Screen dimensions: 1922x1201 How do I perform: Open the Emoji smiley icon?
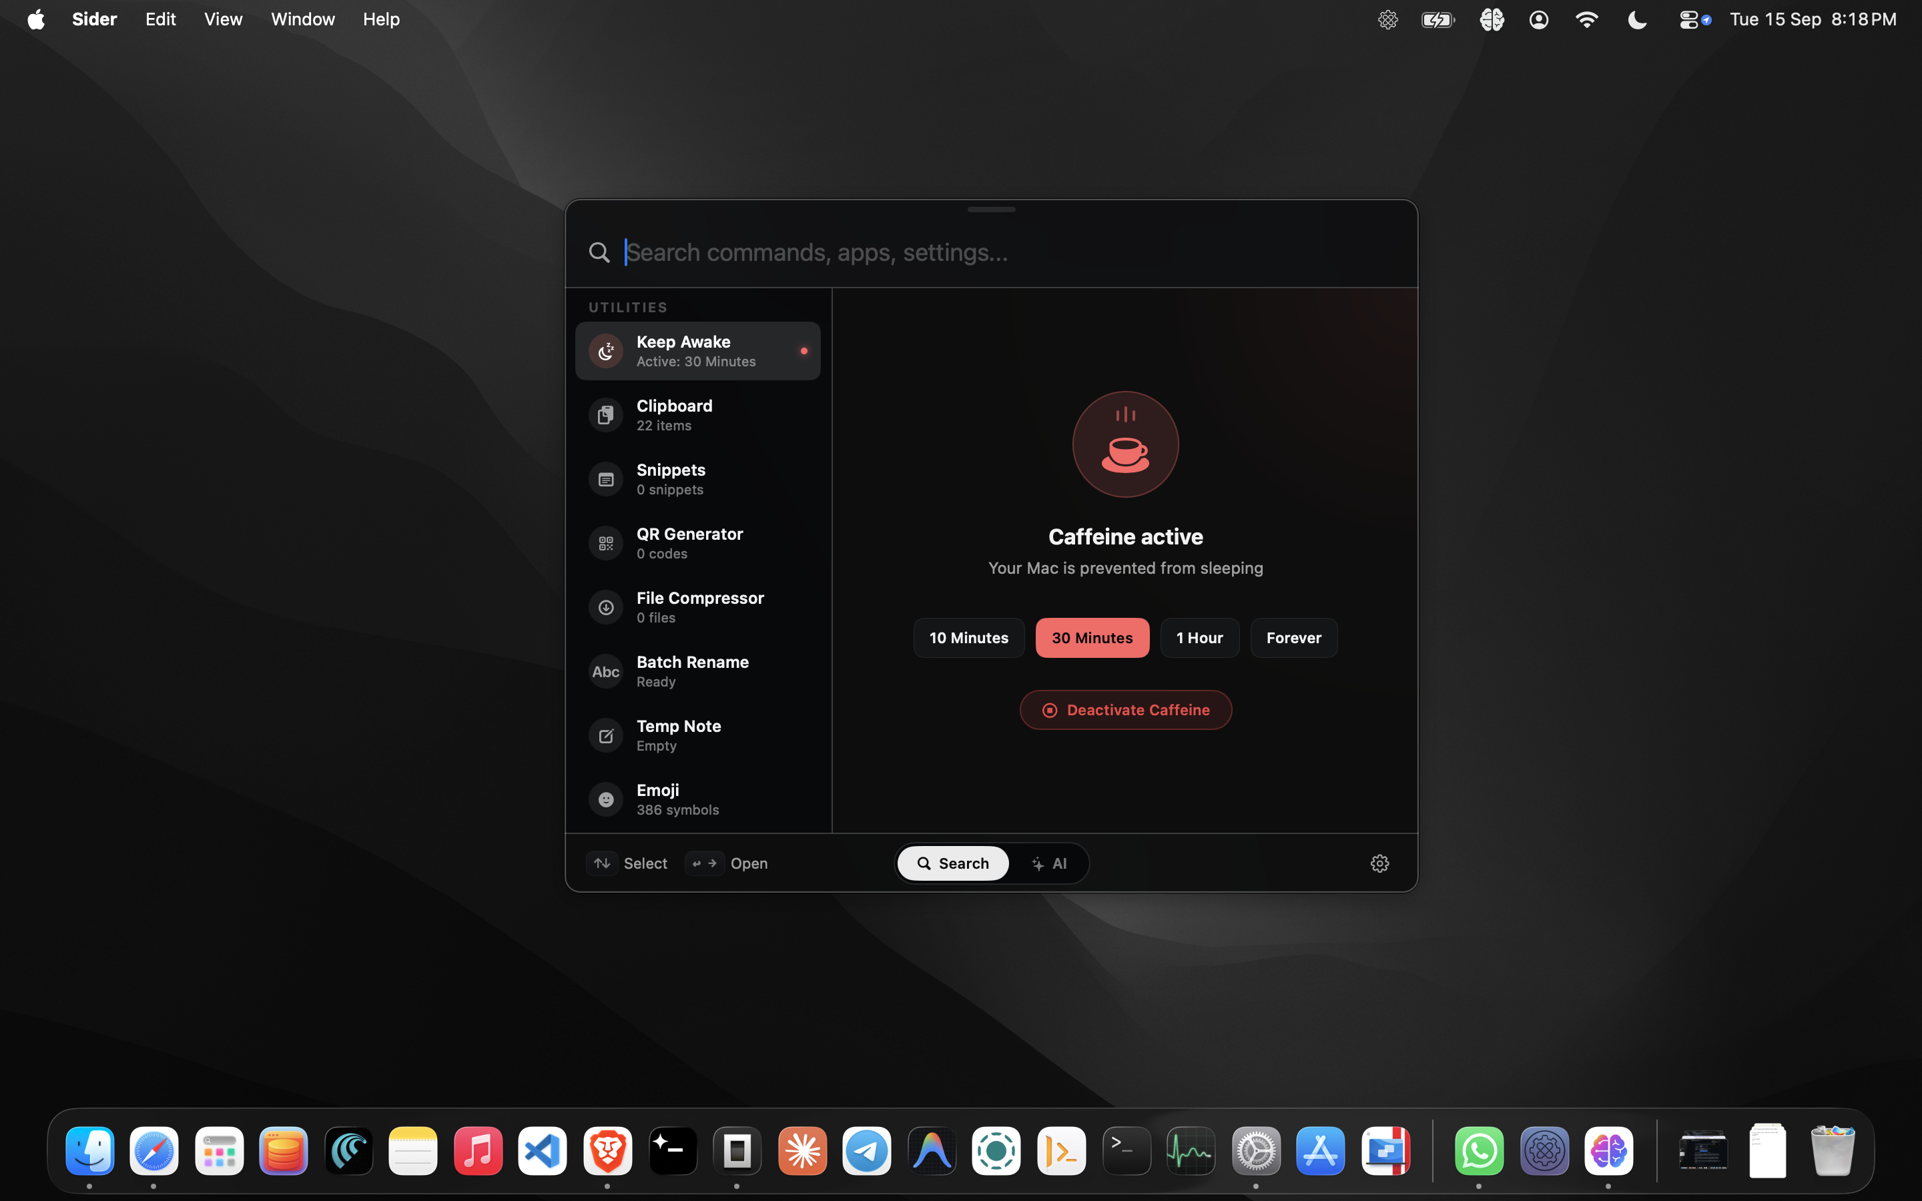606,800
